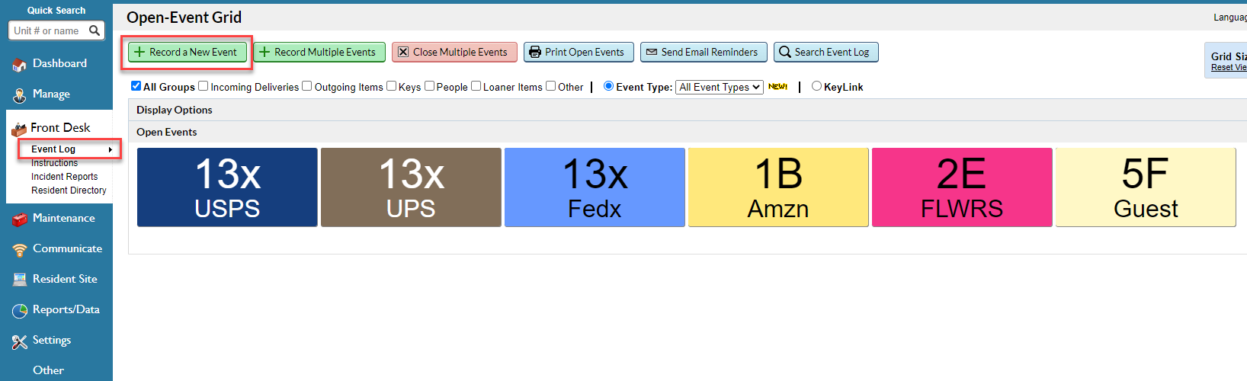Select Front Desk in the sidebar
This screenshot has height=381, width=1247.
pos(60,127)
